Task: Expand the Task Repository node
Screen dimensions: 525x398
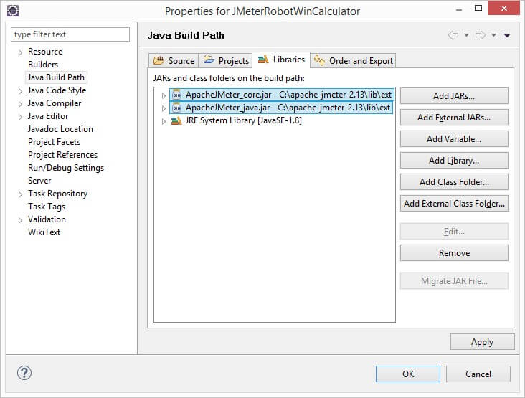Action: 20,194
